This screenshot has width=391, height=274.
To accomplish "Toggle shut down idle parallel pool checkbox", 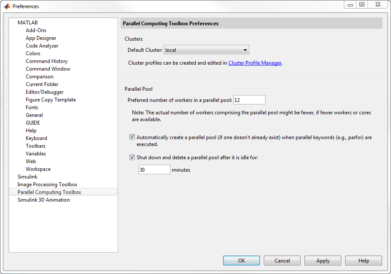I will (132, 157).
